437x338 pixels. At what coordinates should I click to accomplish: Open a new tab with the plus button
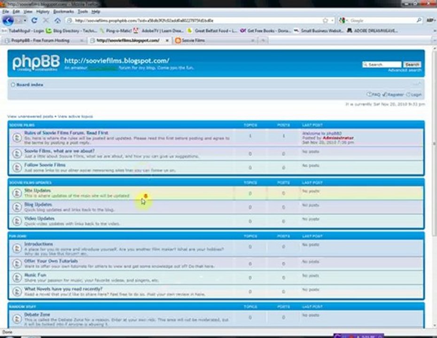click(263, 40)
